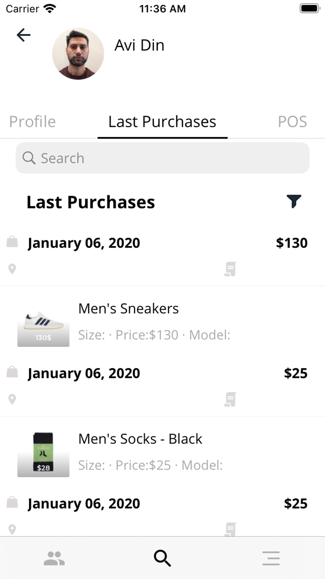Open the purchases filter funnel icon
This screenshot has height=579, width=325.
(294, 201)
